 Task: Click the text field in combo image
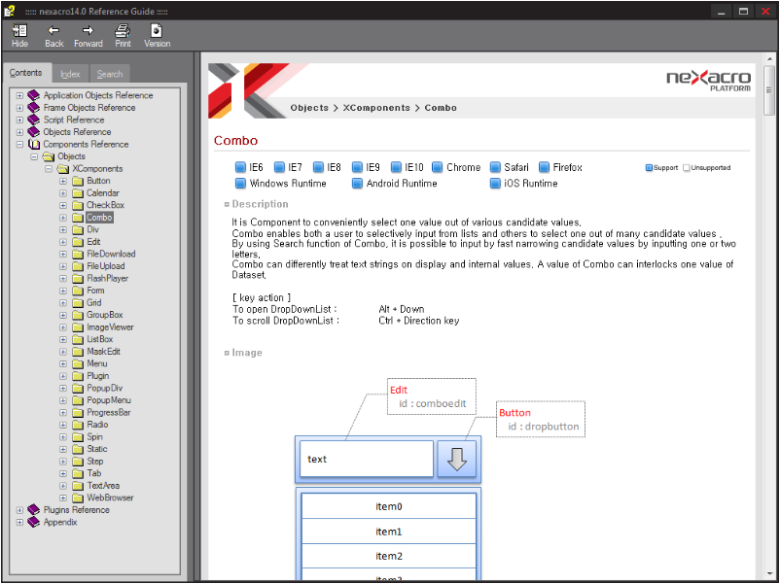(x=365, y=460)
